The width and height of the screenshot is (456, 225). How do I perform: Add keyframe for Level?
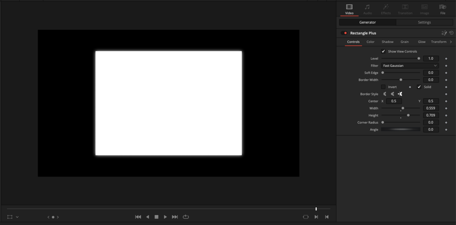tap(446, 59)
